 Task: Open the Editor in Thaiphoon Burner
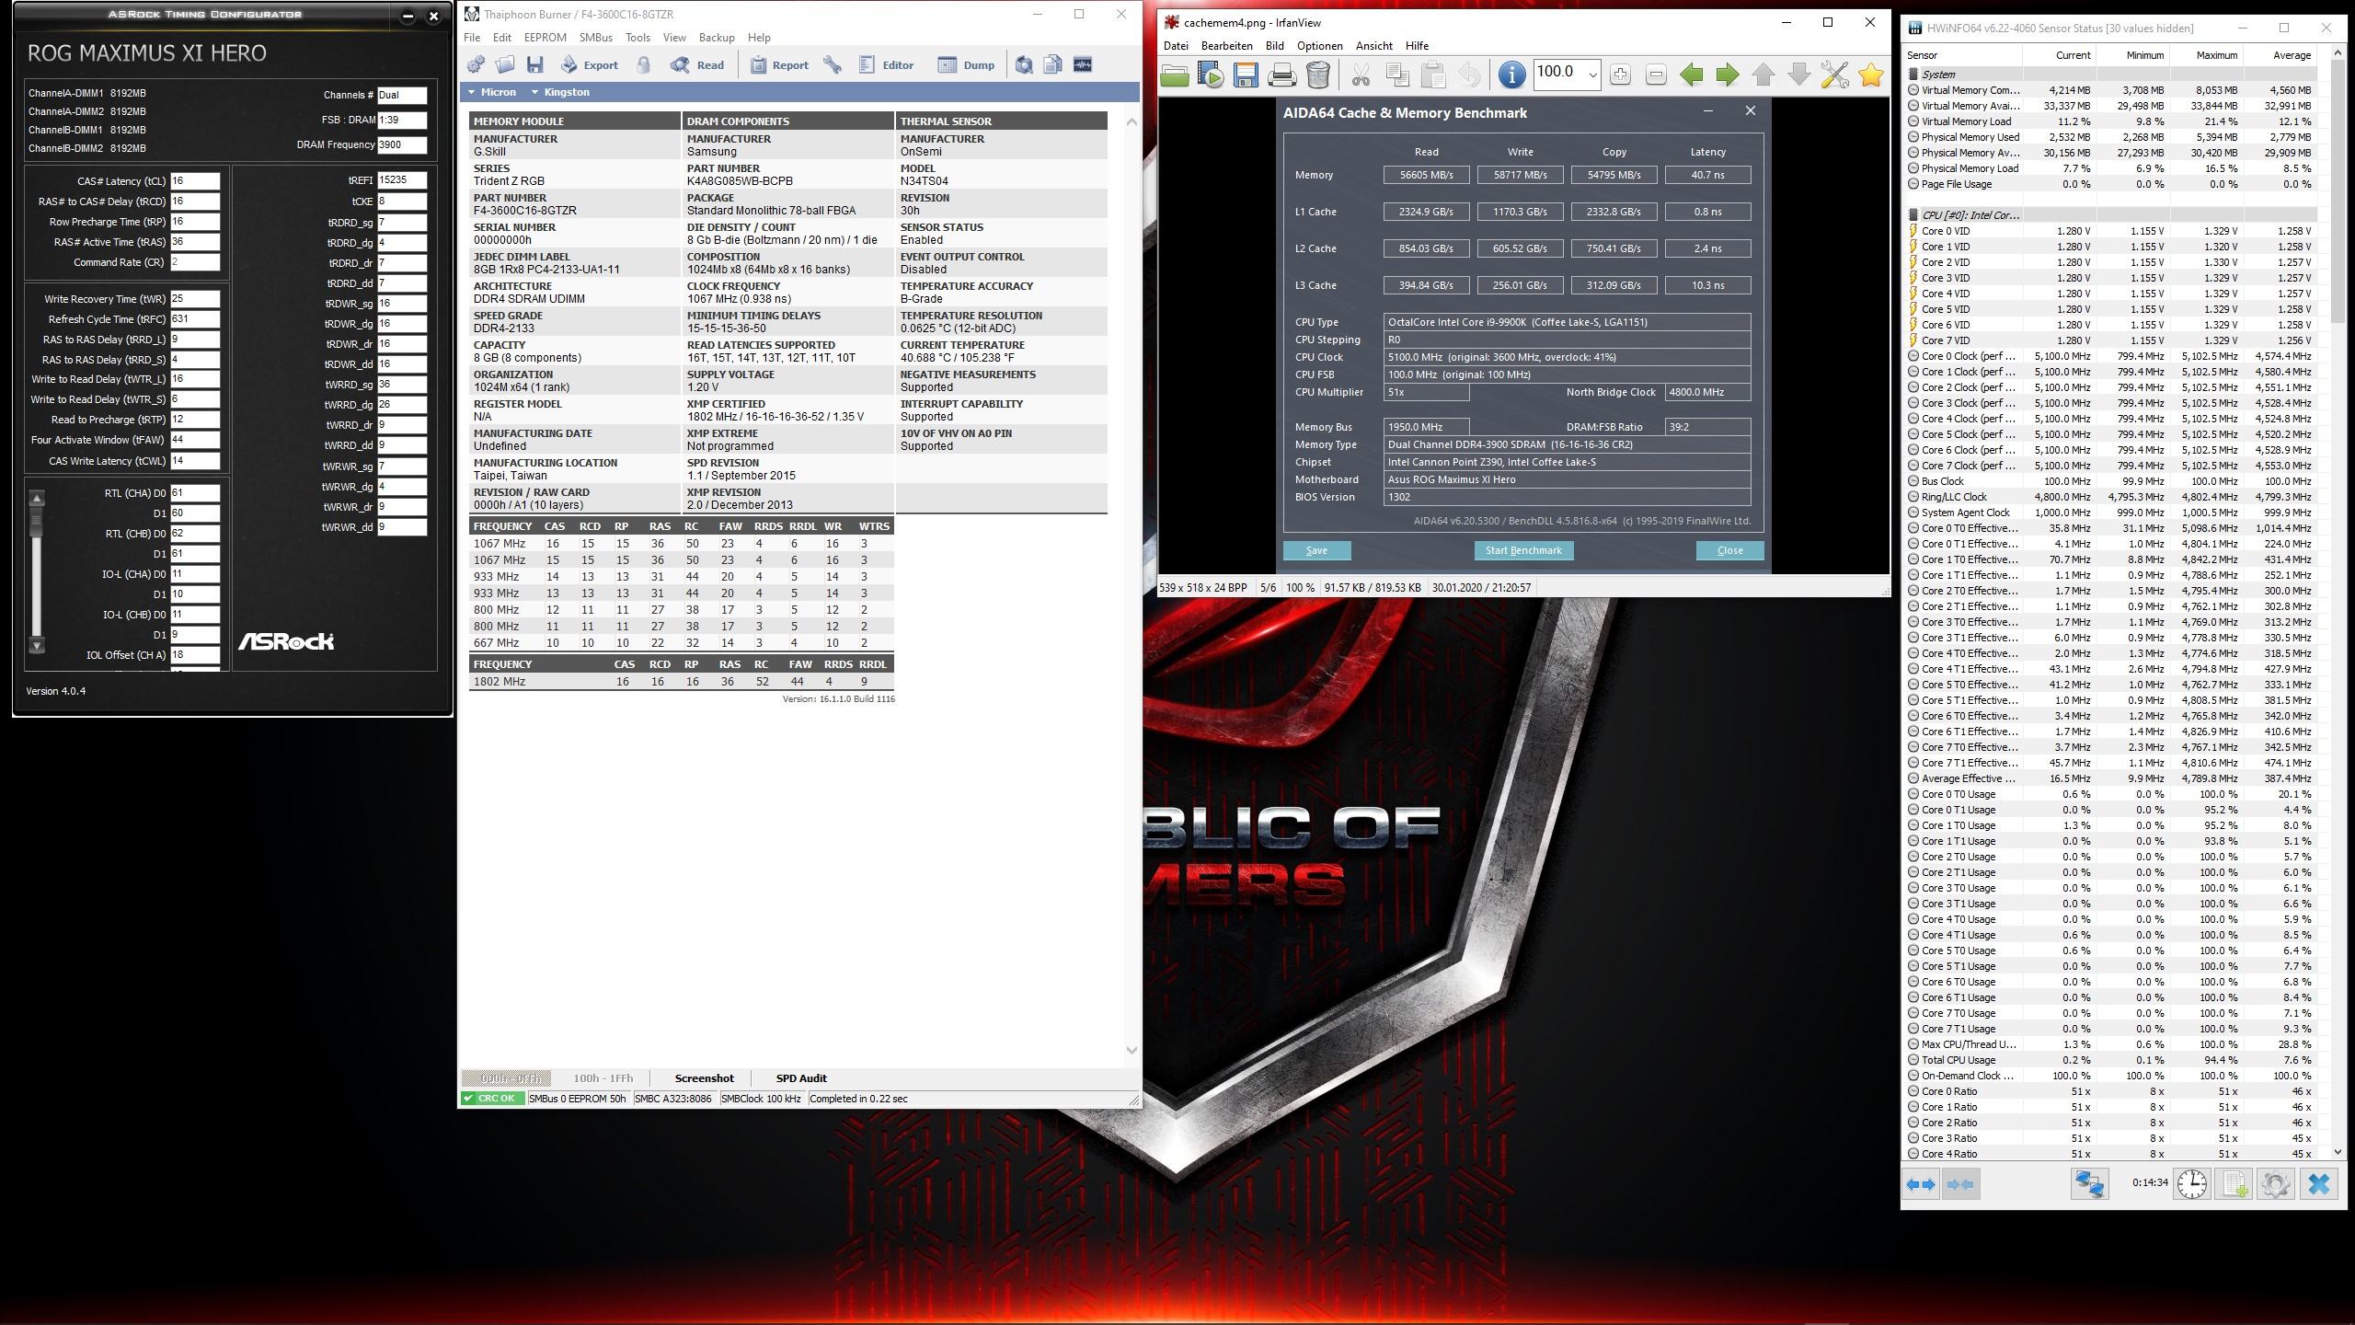886,64
